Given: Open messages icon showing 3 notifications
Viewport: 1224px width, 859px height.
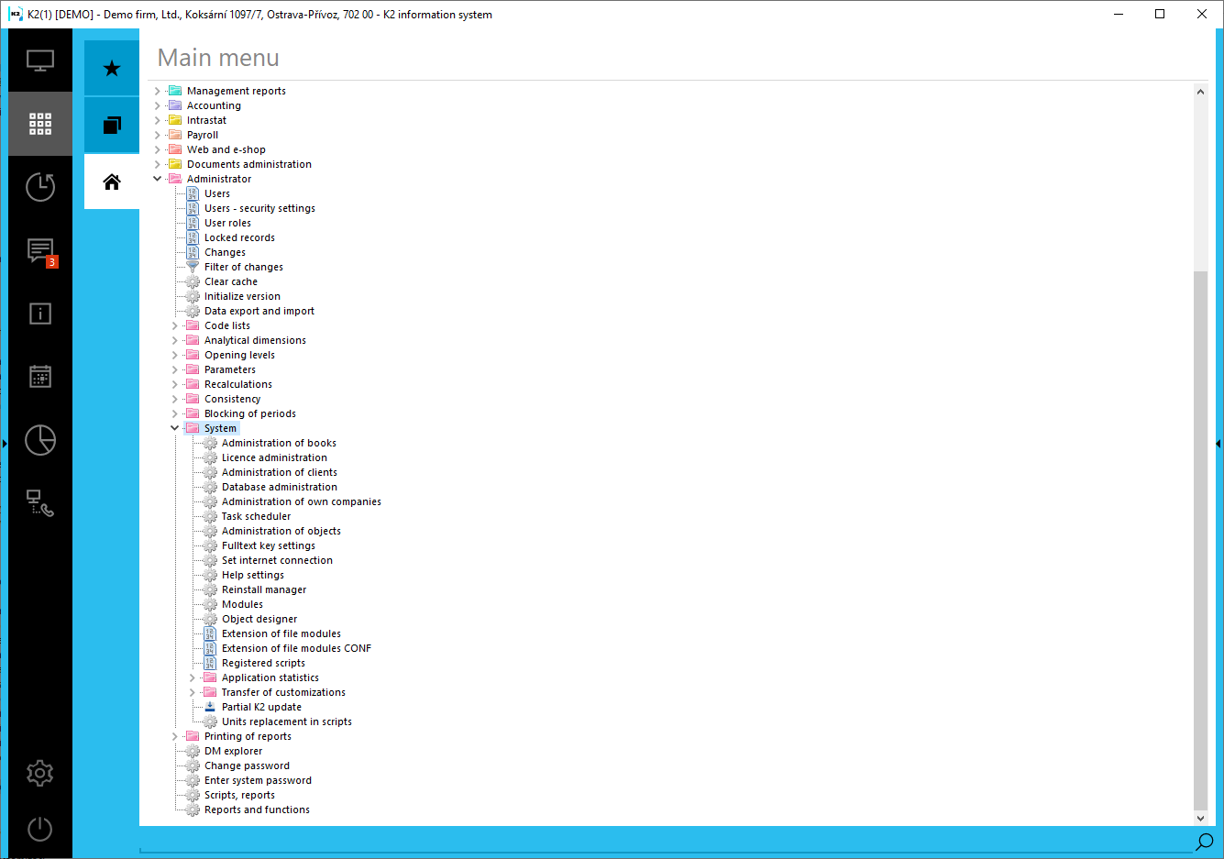Looking at the screenshot, I should [x=39, y=250].
